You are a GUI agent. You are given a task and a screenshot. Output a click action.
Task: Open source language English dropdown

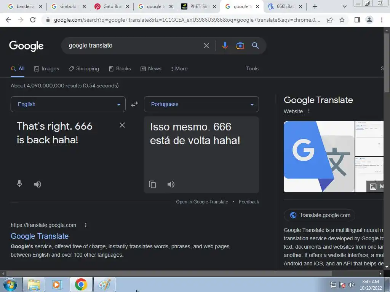[x=68, y=104]
